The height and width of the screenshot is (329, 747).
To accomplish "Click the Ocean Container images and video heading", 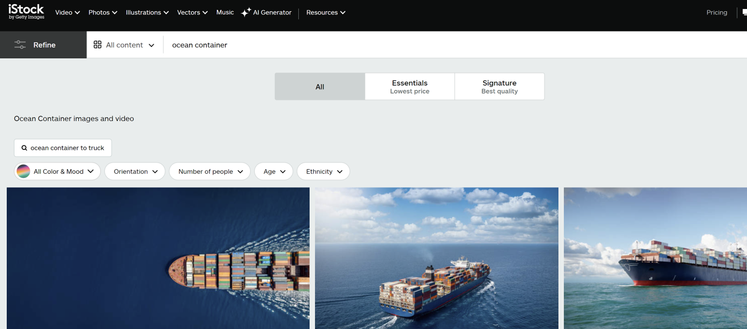I will (74, 118).
